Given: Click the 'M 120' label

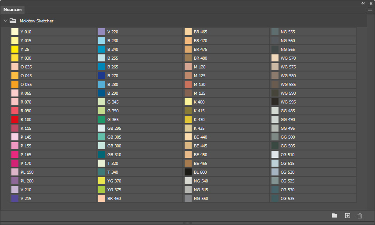Looking at the screenshot, I should pos(200,67).
